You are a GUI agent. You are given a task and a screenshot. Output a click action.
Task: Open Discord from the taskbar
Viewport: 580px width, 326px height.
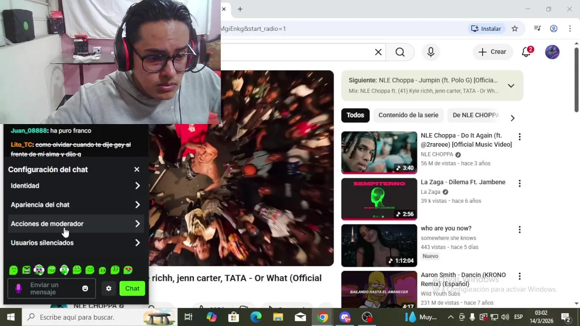(345, 317)
